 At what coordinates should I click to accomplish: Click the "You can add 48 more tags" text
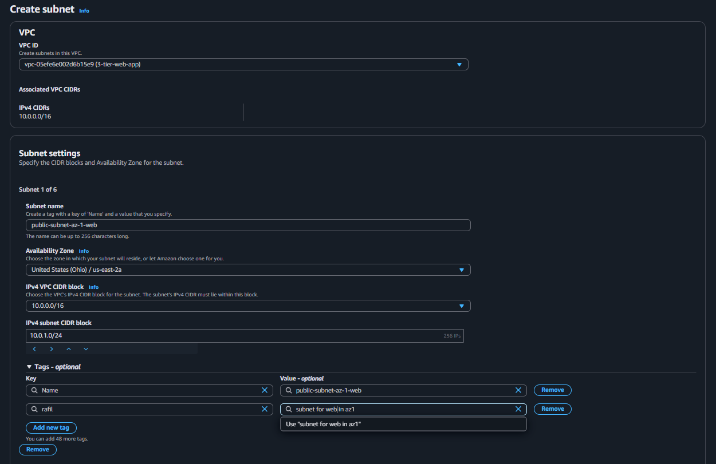coord(57,439)
